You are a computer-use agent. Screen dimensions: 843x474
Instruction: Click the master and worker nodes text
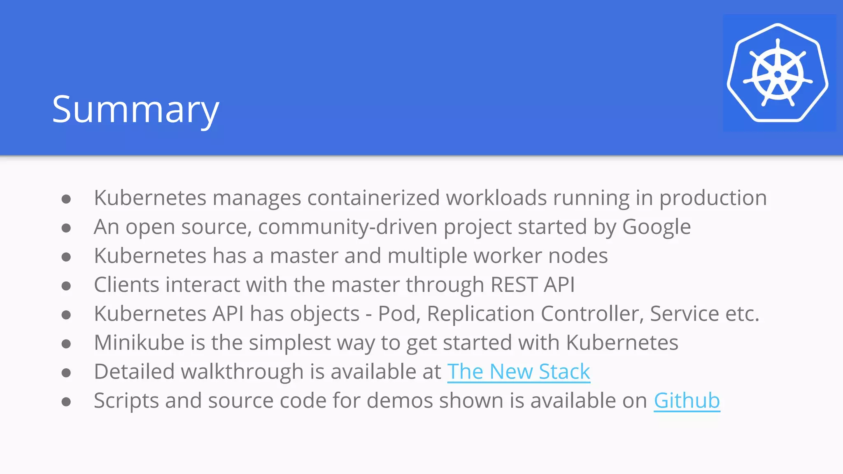point(351,256)
